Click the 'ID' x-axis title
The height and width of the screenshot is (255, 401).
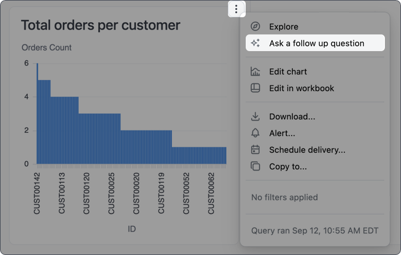tap(132, 229)
